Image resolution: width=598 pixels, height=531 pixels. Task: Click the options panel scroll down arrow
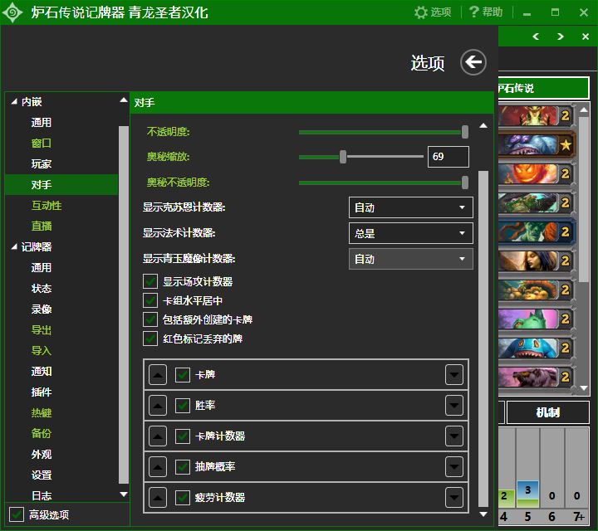[x=483, y=514]
